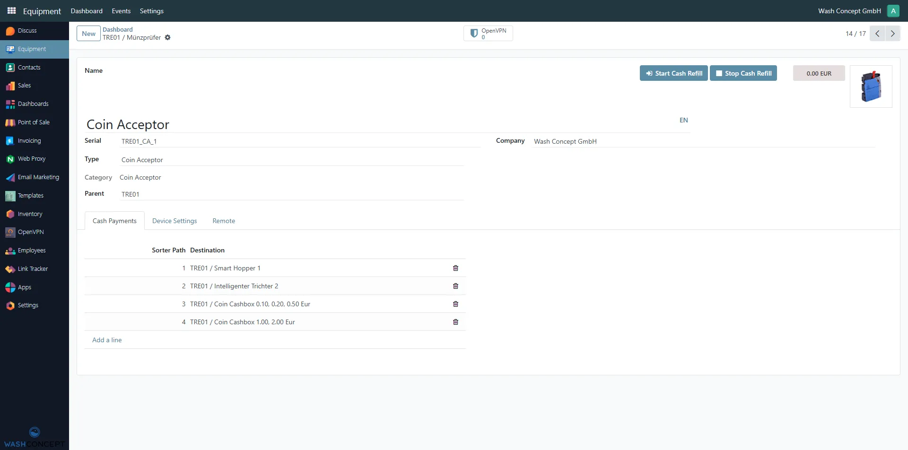Click the Category value Coin Acceptor
The height and width of the screenshot is (450, 908).
[x=140, y=177]
